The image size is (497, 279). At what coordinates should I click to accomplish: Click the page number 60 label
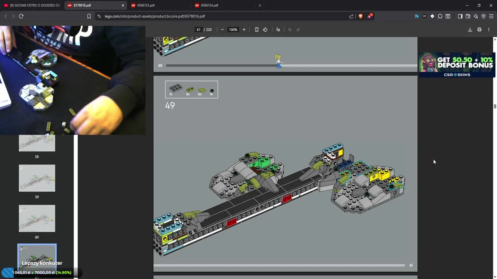pos(160,65)
